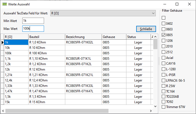The image size is (196, 114).
Task: Check the TO220AB package filter
Action: [x=164, y=96]
